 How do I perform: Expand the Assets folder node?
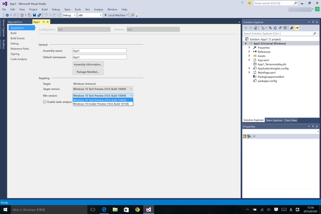coord(249,56)
